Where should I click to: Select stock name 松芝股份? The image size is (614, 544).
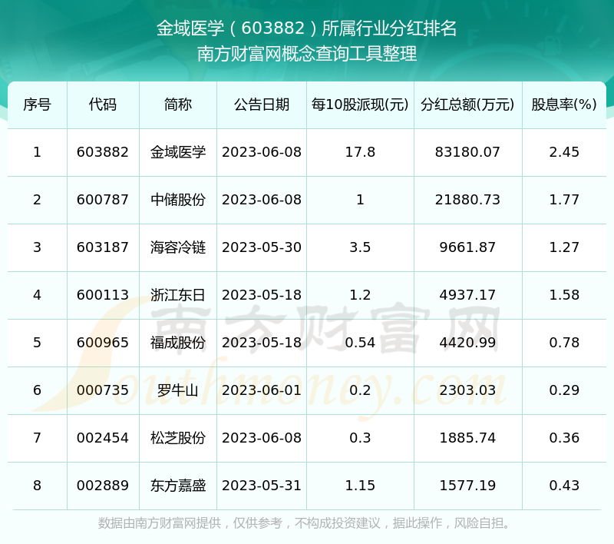coord(178,438)
